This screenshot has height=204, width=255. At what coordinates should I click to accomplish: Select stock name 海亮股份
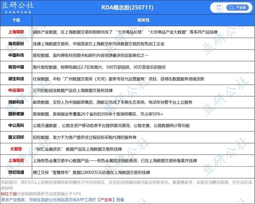point(16,44)
